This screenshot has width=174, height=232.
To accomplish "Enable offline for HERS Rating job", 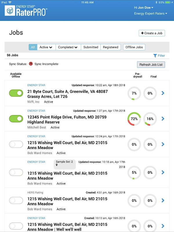I will tap(16, 200).
